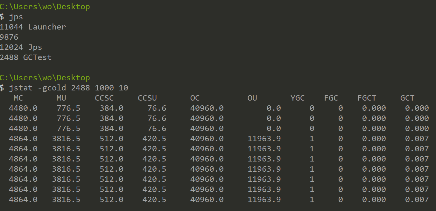Image resolution: width=436 pixels, height=211 pixels.
Task: Click the unnamed 9876 process ID
Action: (9, 37)
